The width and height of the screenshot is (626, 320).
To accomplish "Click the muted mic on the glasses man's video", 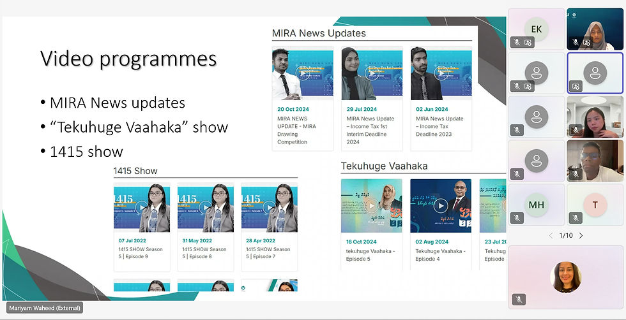I will click(576, 174).
